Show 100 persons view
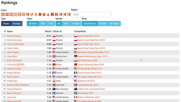Image resolution: width=181 pixels, height=102 pixels. 89,24
